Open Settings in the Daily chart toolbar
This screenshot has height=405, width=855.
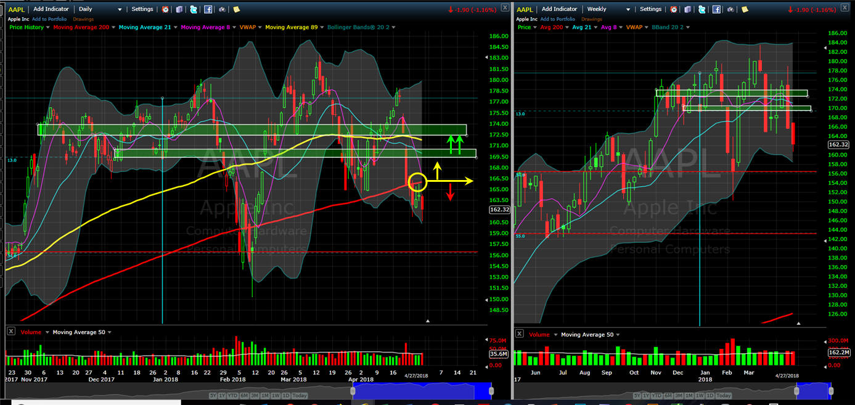pos(142,9)
